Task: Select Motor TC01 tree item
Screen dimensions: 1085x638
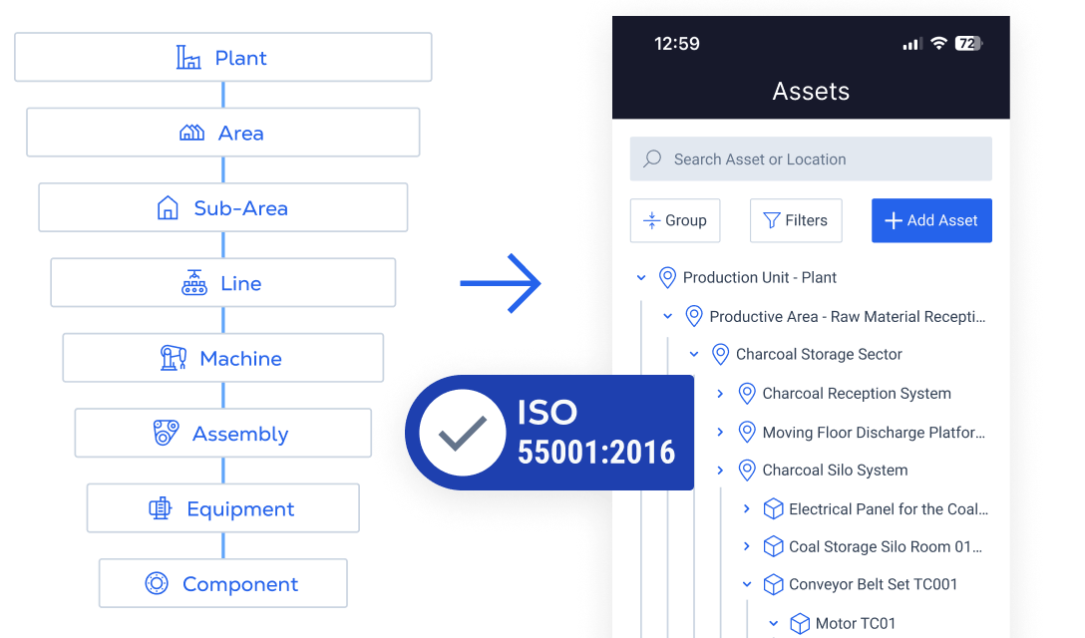Action: point(855,624)
